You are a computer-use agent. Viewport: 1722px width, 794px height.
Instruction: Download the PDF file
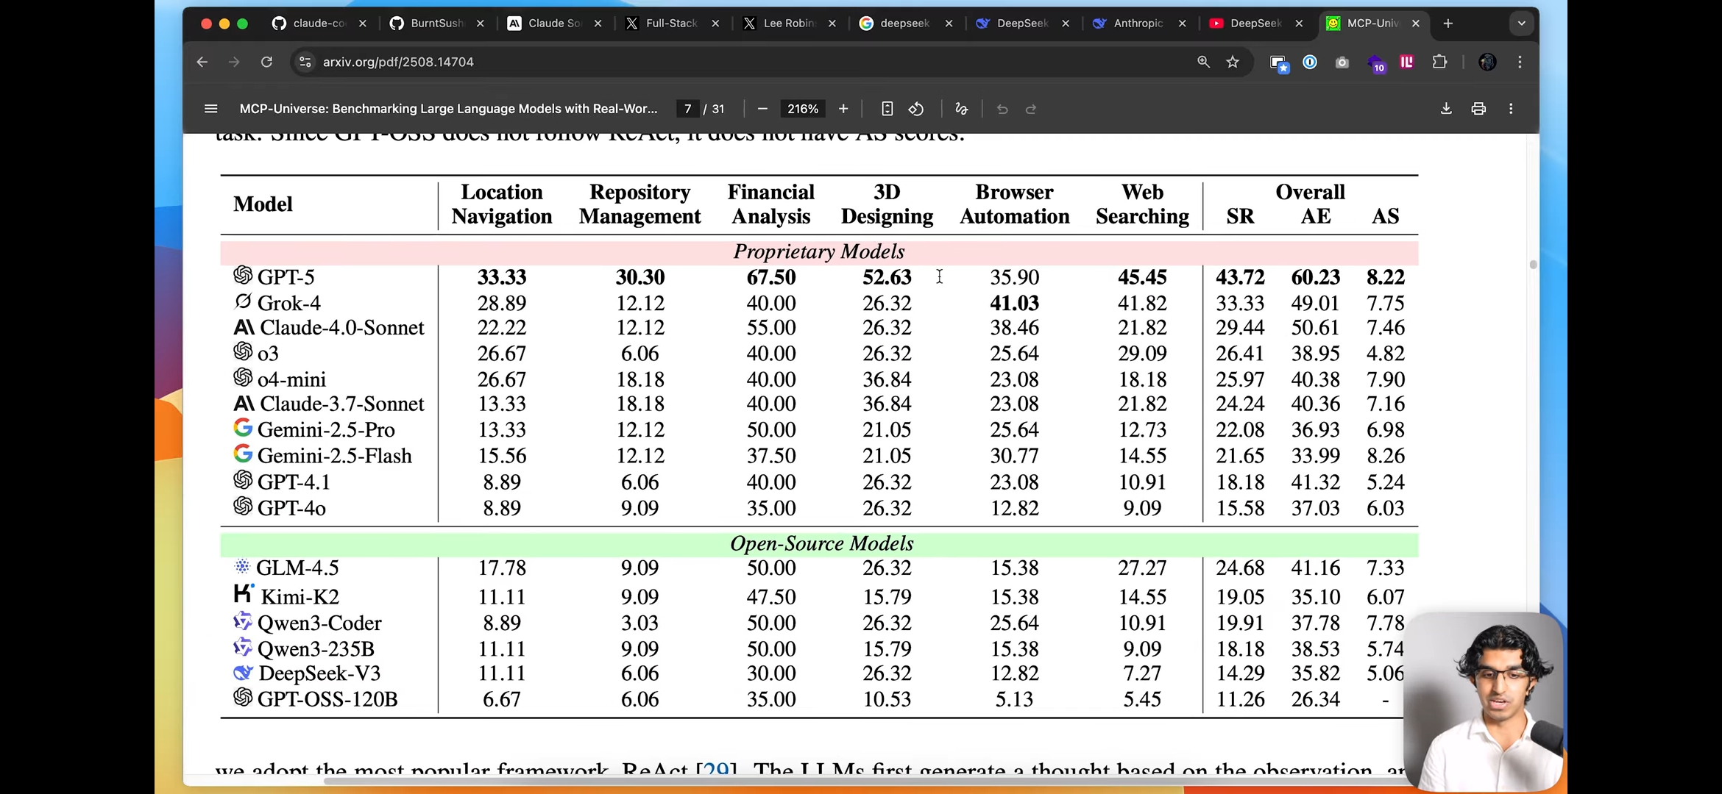(1446, 109)
